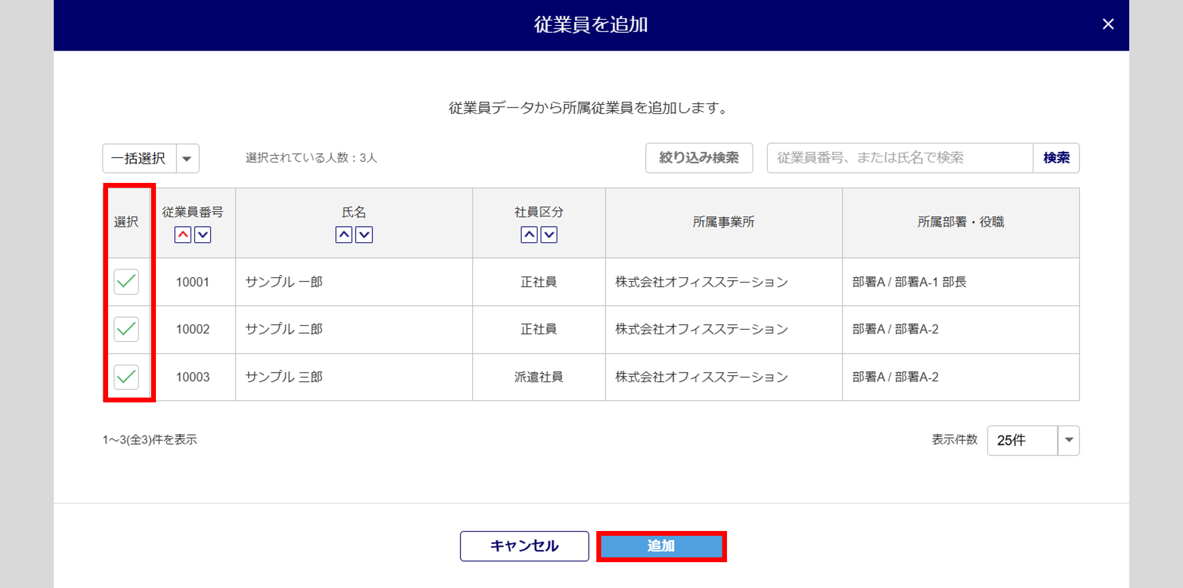Sort 社員区分 column ascending
This screenshot has width=1183, height=588.
coord(529,235)
